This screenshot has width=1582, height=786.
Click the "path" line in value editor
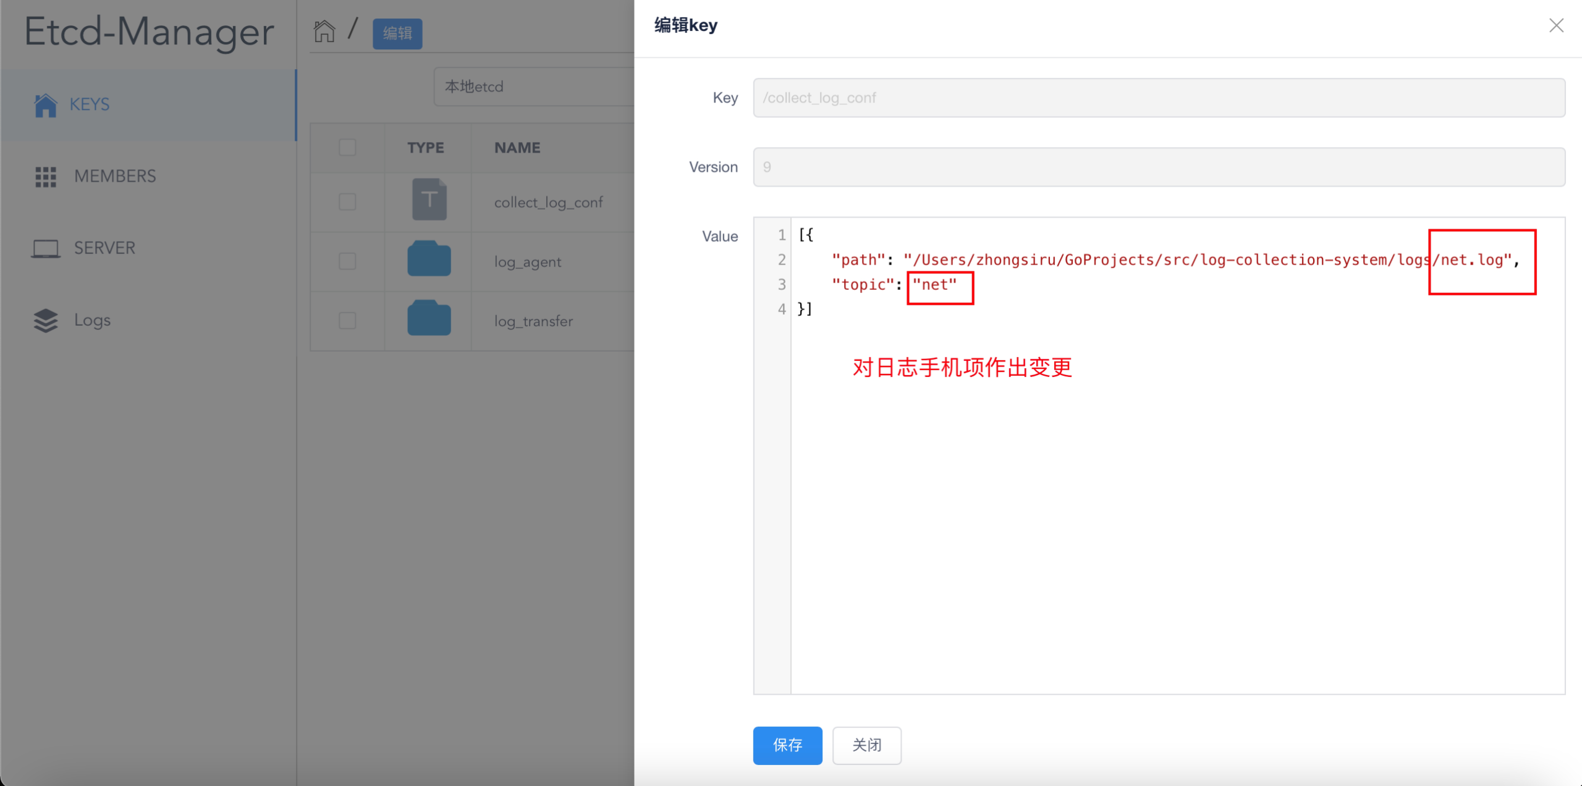1175,260
